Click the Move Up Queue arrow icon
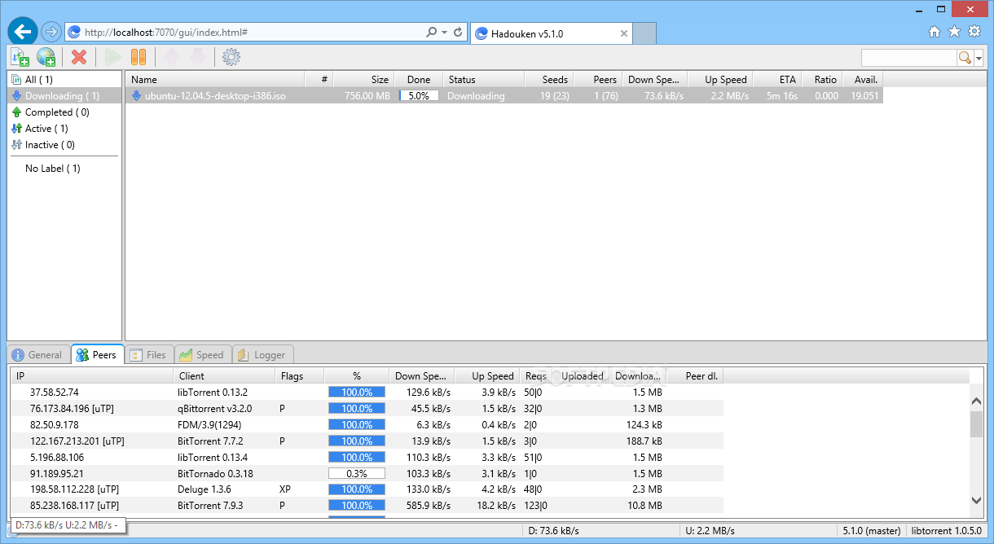The width and height of the screenshot is (994, 544). pos(172,57)
